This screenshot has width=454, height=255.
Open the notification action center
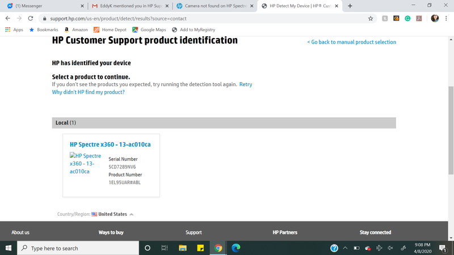tap(443, 248)
